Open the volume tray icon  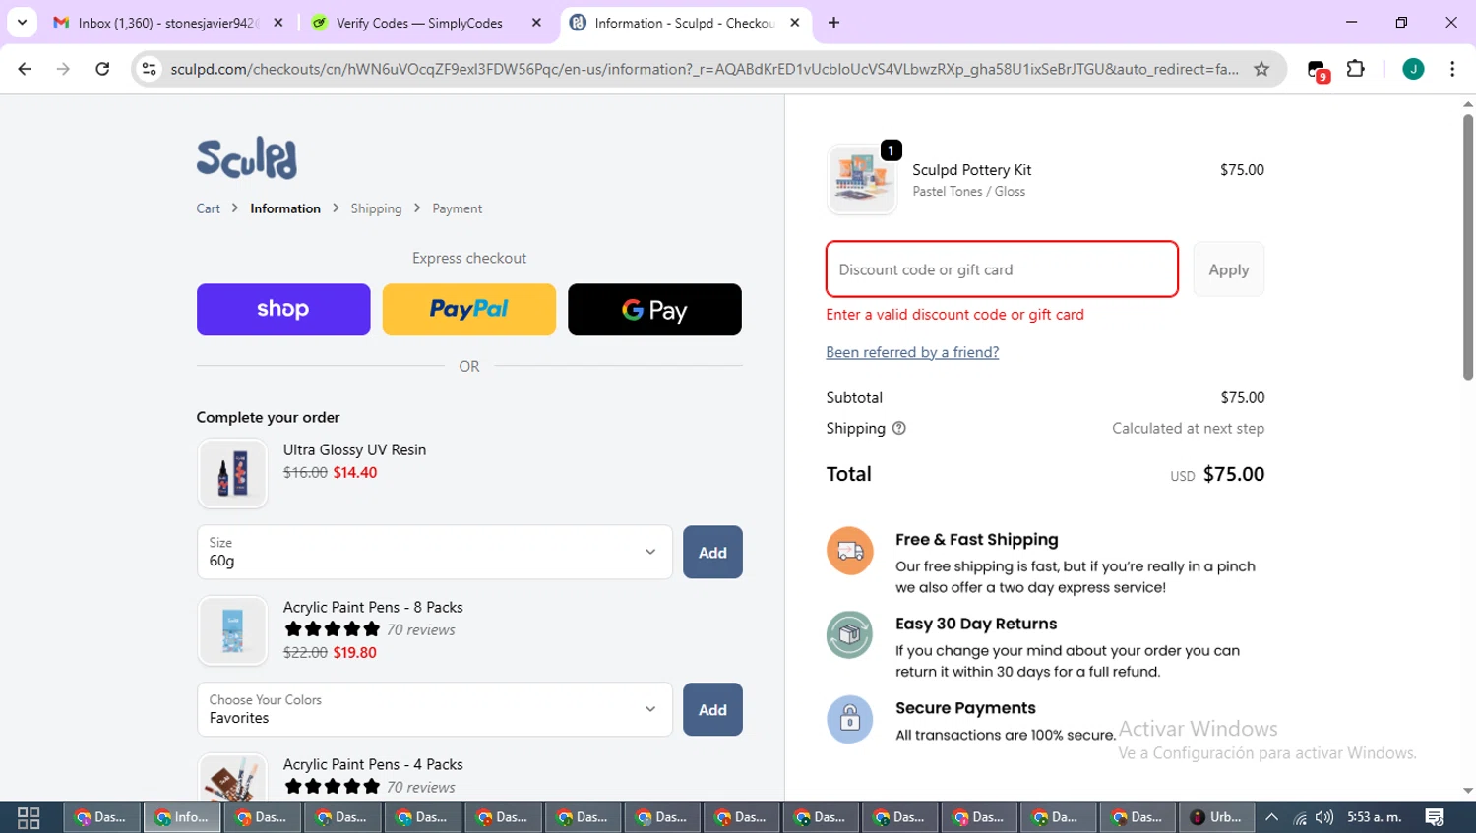(x=1324, y=817)
